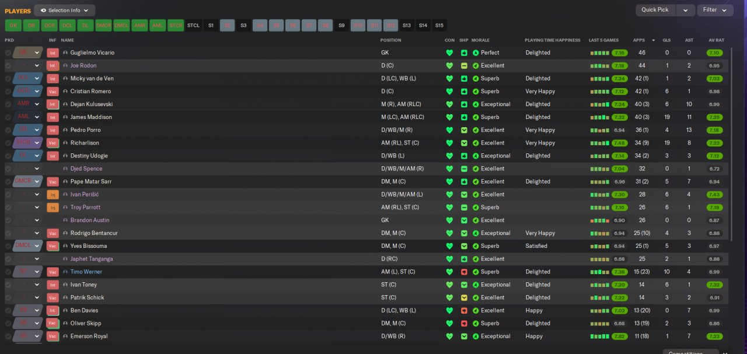Toggle the picked checkmark for Djed Spence

pyautogui.click(x=8, y=169)
